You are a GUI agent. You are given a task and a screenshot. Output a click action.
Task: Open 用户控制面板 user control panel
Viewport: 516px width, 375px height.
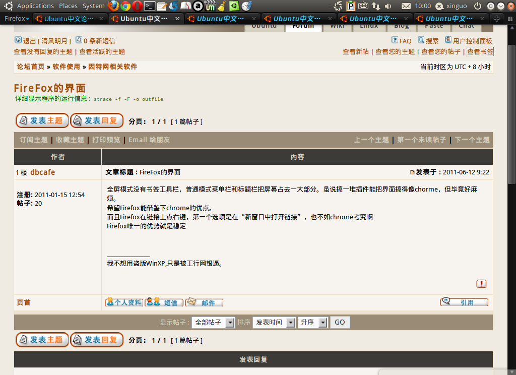pyautogui.click(x=469, y=40)
